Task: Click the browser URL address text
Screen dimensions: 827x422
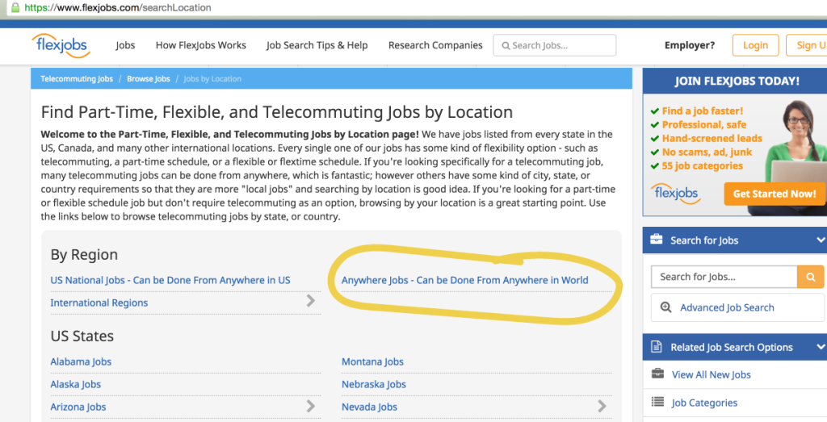Action: point(118,7)
